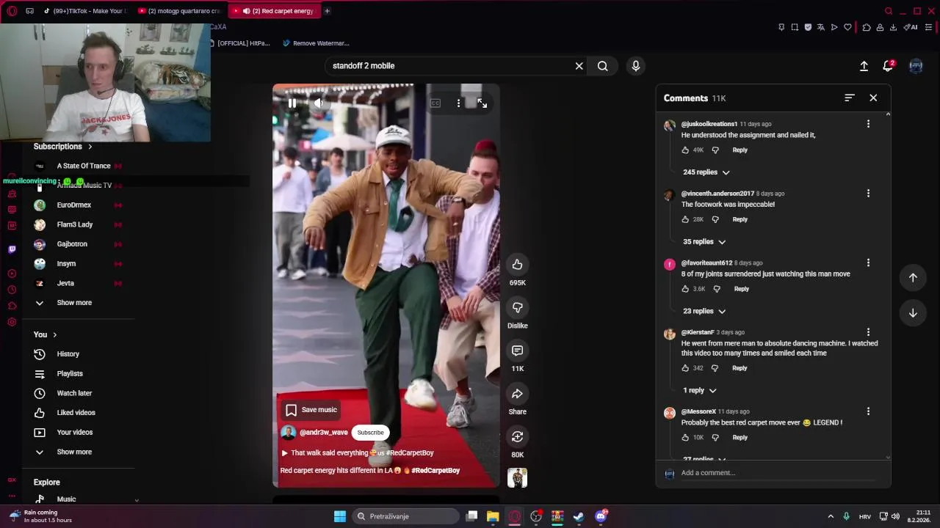
Task: Dislike @vincenth.anderson2017's comment
Action: pos(715,219)
